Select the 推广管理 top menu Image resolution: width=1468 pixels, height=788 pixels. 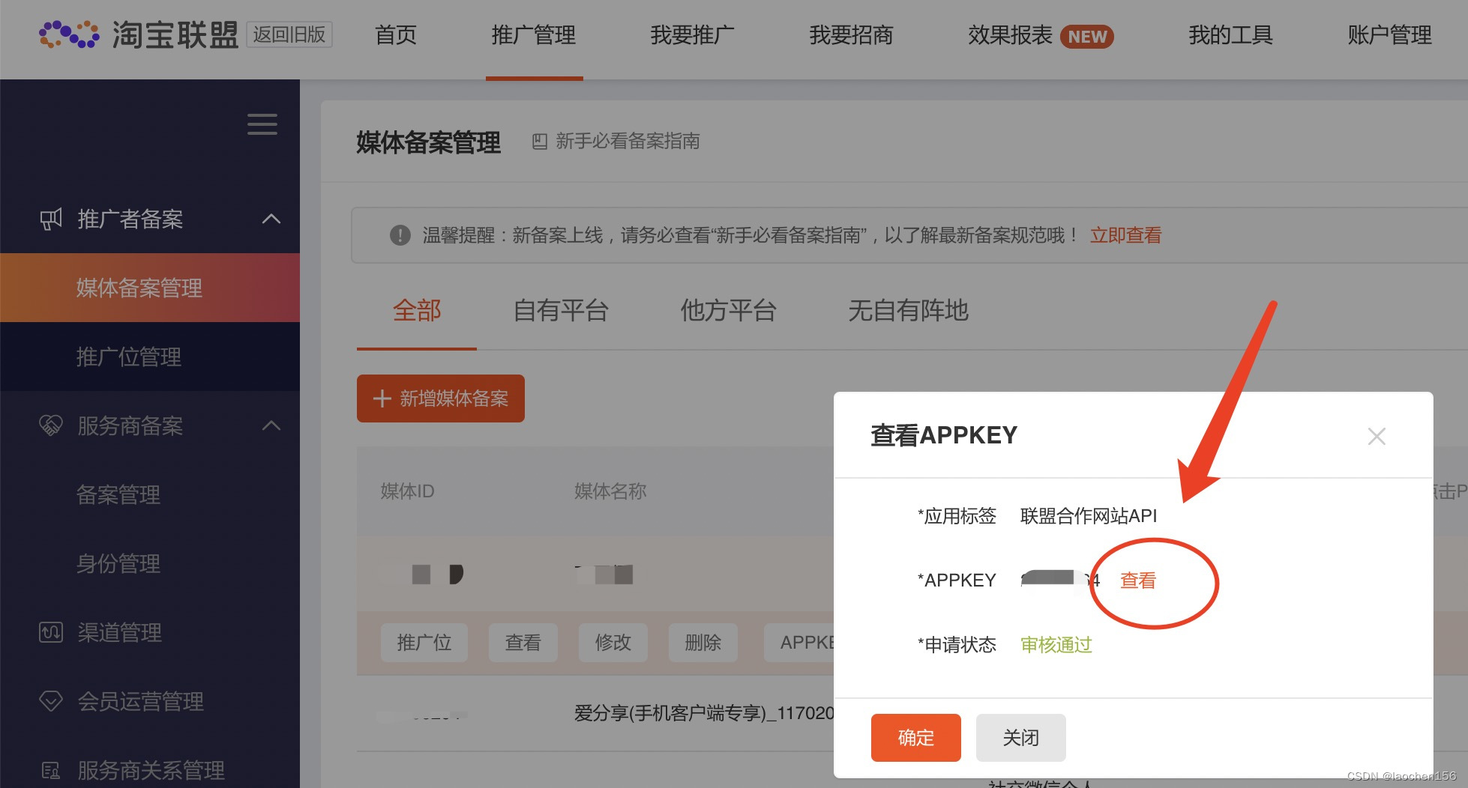(534, 34)
